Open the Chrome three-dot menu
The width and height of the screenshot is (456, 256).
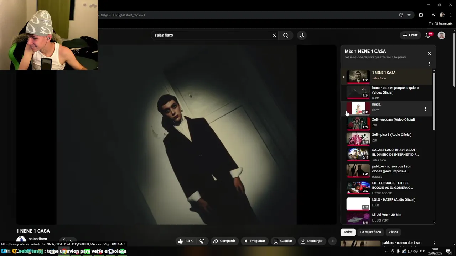(451, 15)
